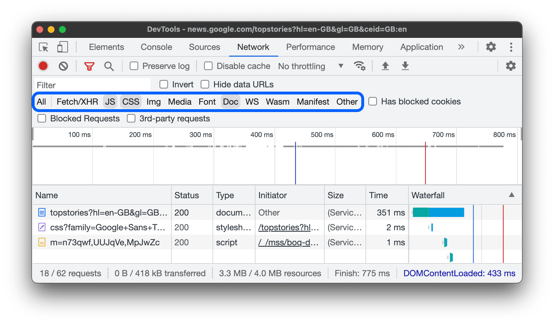The height and width of the screenshot is (325, 554).
Task: Enable the Disable cache checkbox
Action: [x=207, y=66]
